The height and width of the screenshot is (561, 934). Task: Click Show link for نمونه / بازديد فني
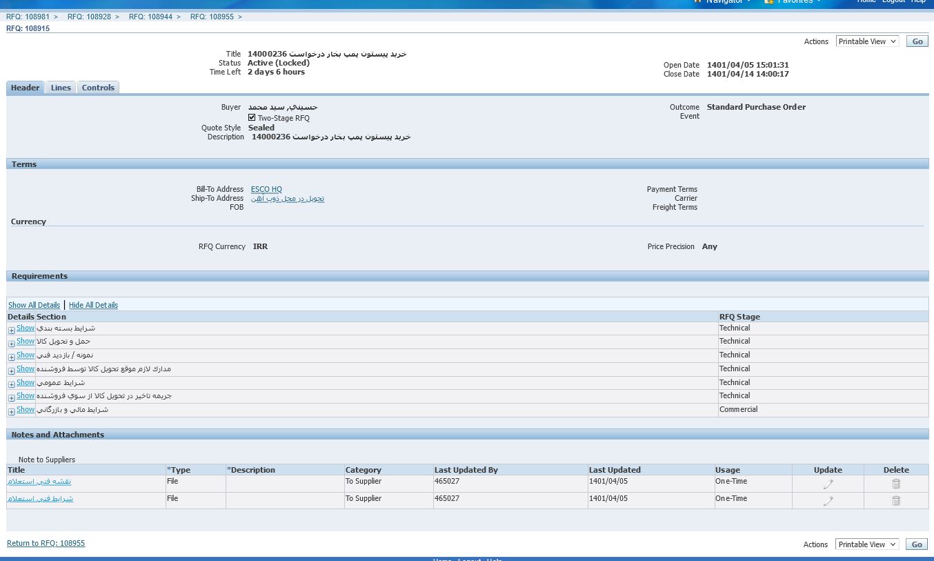point(26,355)
